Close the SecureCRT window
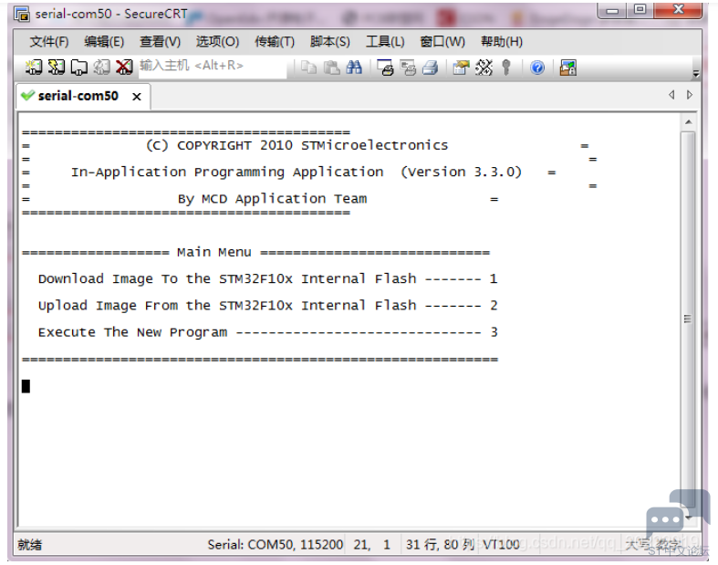Viewport: 718px width, 565px height. pos(678,10)
